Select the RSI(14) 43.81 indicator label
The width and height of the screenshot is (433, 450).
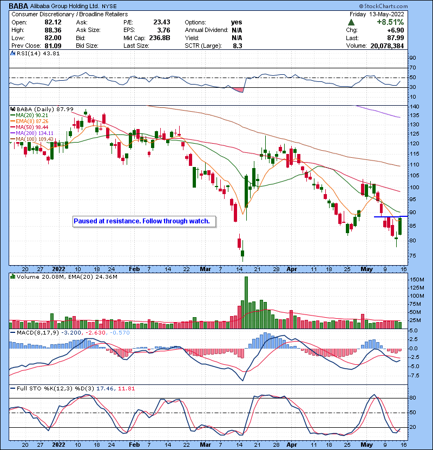point(38,53)
